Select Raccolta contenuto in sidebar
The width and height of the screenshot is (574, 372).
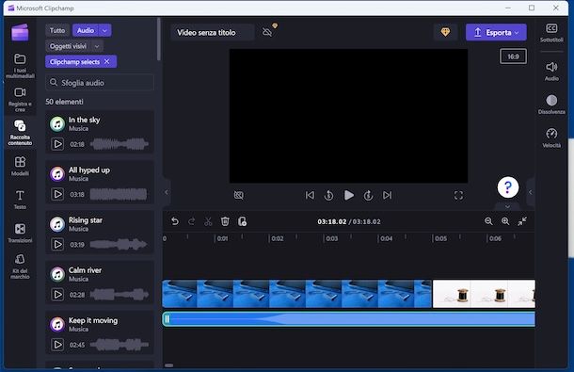(x=20, y=132)
